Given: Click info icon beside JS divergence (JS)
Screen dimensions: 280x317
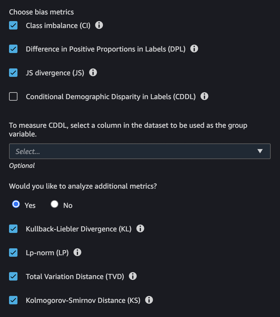Looking at the screenshot, I should [x=93, y=72].
